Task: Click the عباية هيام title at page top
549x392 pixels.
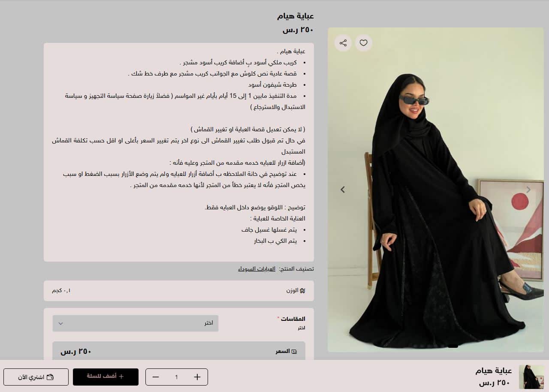Action: click(x=296, y=16)
